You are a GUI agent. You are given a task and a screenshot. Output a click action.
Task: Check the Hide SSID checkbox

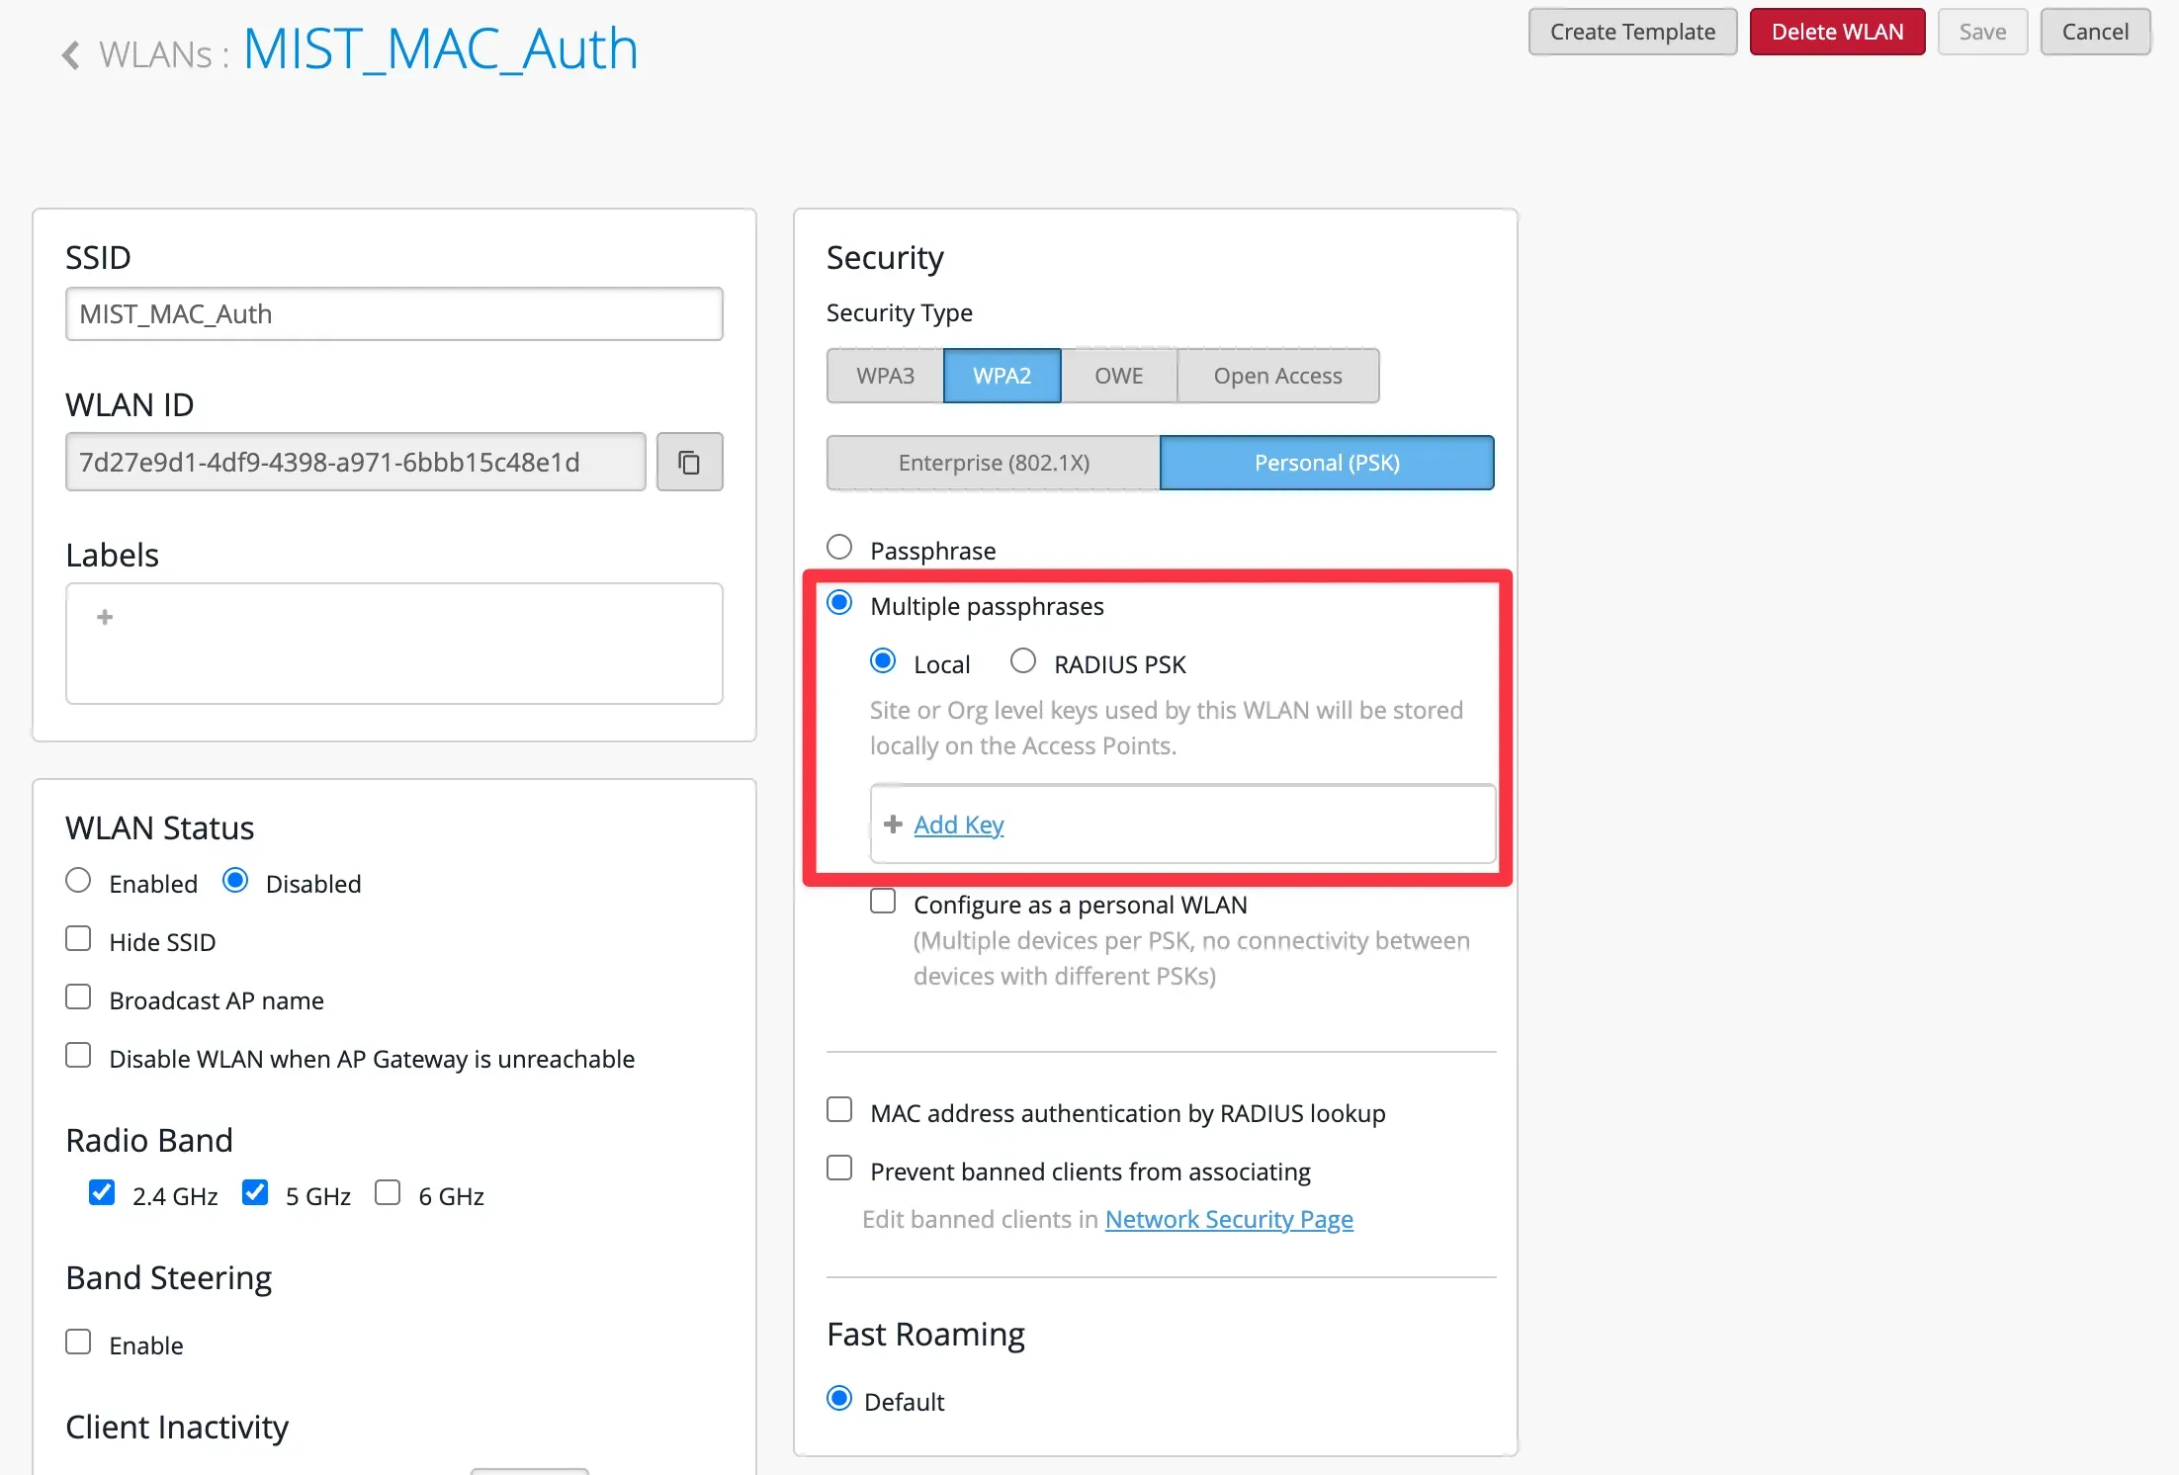78,938
